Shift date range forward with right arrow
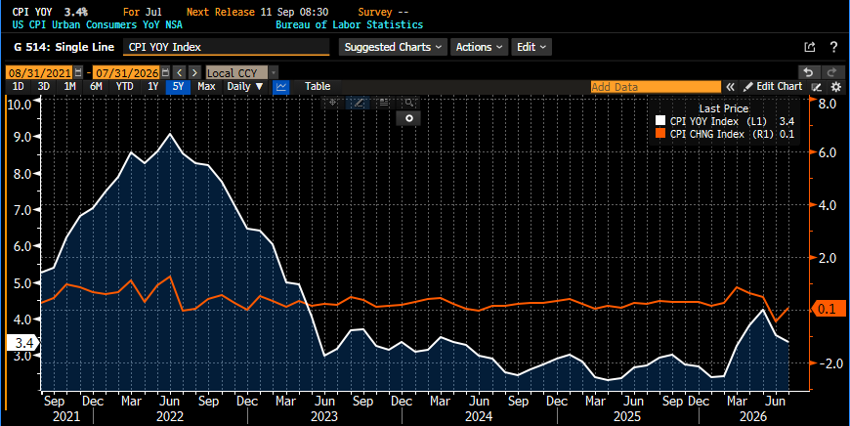The width and height of the screenshot is (850, 426). 194,72
